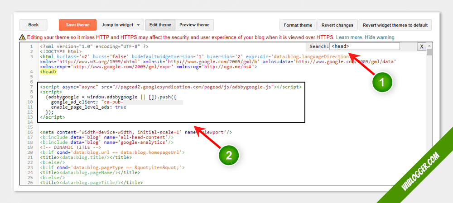Open the Jump to widget dropdown
The height and width of the screenshot is (203, 453).
click(x=120, y=25)
